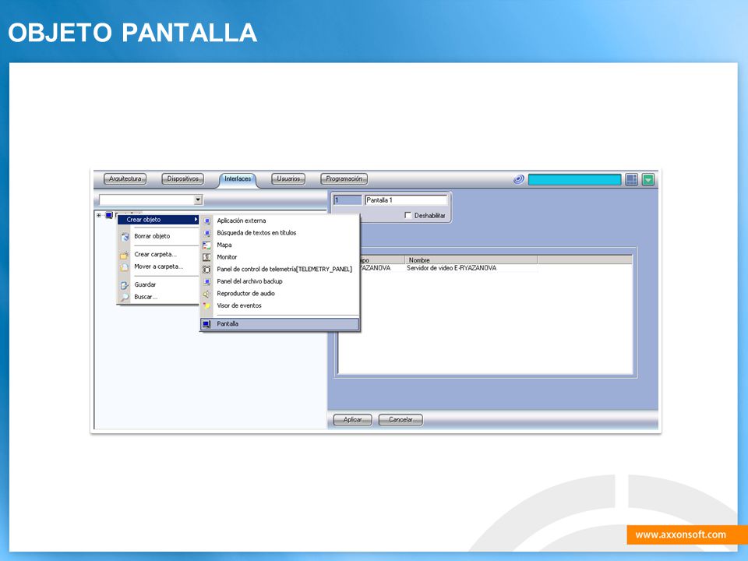Open the Usuarios tab
Screen dimensions: 748x561
[x=288, y=179]
